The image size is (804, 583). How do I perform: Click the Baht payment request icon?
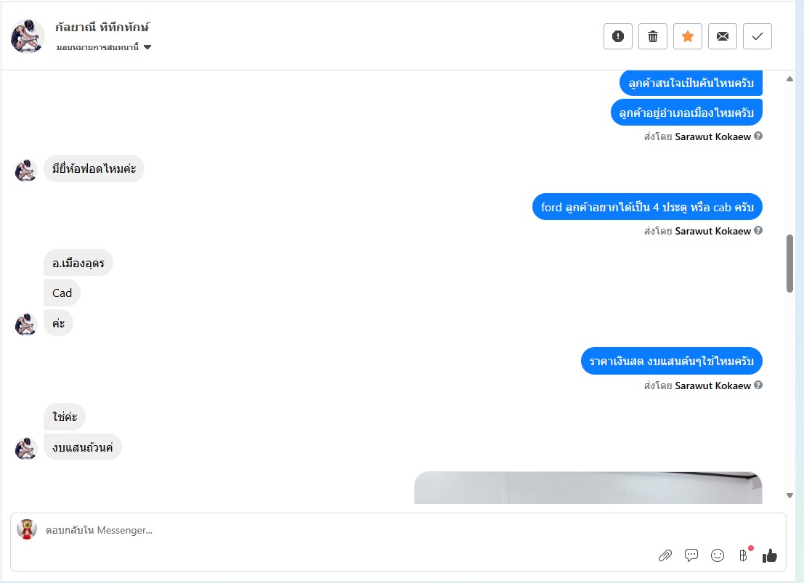coord(744,555)
